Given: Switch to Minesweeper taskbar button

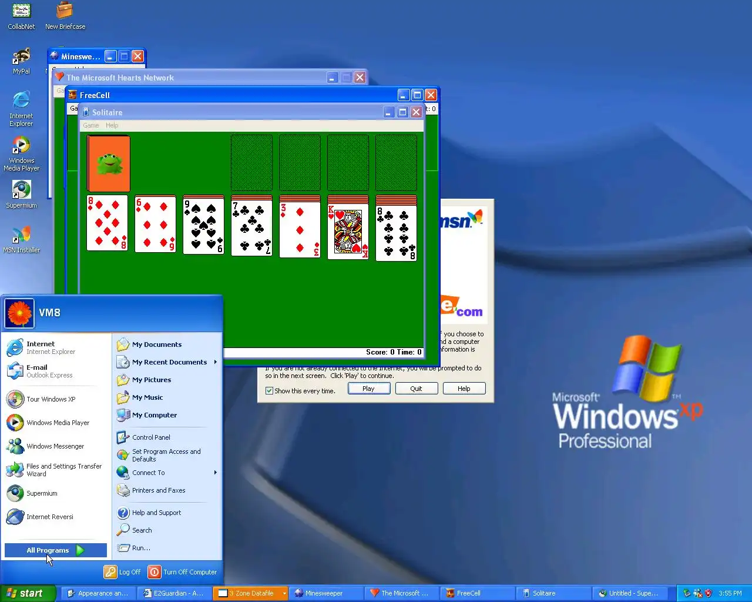Looking at the screenshot, I should pos(326,593).
